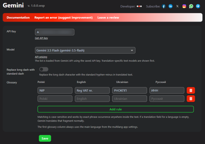Click the Subscribe: label text
205x144 pixels.
point(153,6)
